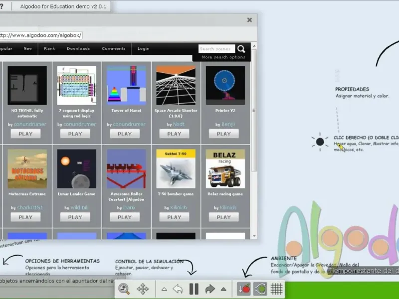Play the Belaz racing game
399x299 pixels.
point(224,217)
